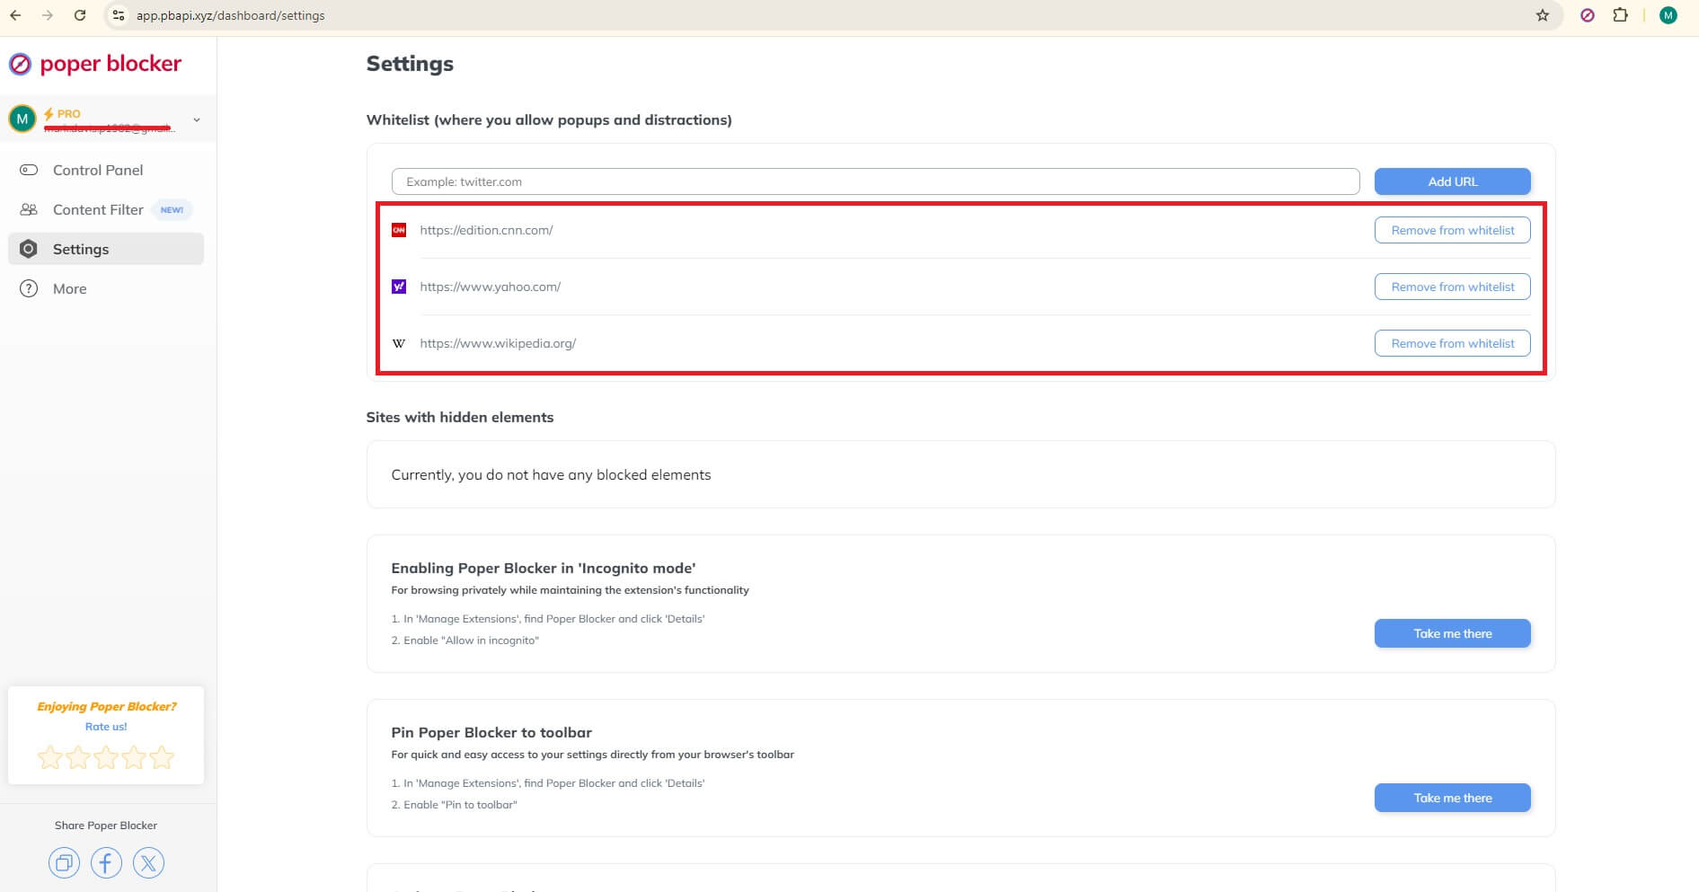Expand the PRO account dropdown chevron
The height and width of the screenshot is (892, 1699).
click(196, 118)
